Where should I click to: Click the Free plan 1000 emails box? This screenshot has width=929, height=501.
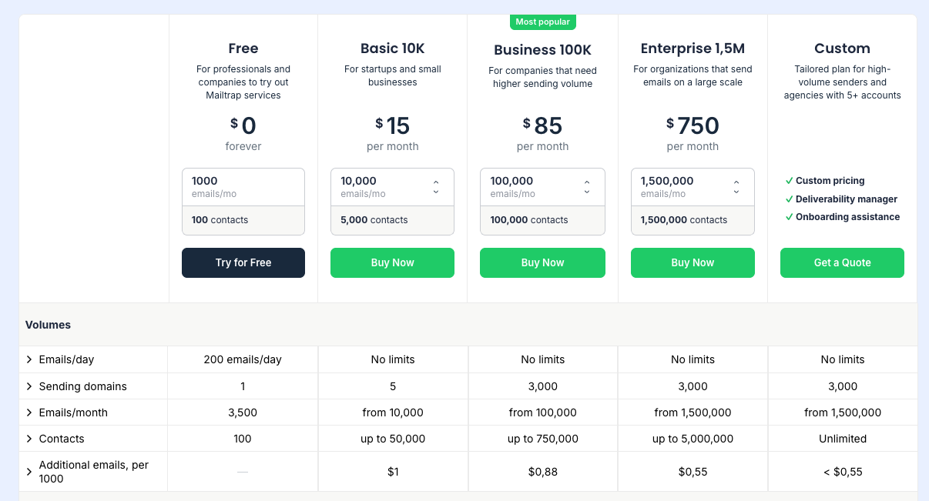[x=243, y=187]
